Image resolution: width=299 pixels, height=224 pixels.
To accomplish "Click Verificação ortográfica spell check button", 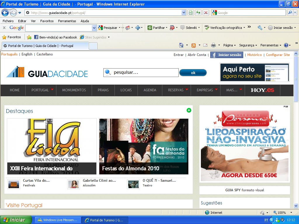I will 223,28.
